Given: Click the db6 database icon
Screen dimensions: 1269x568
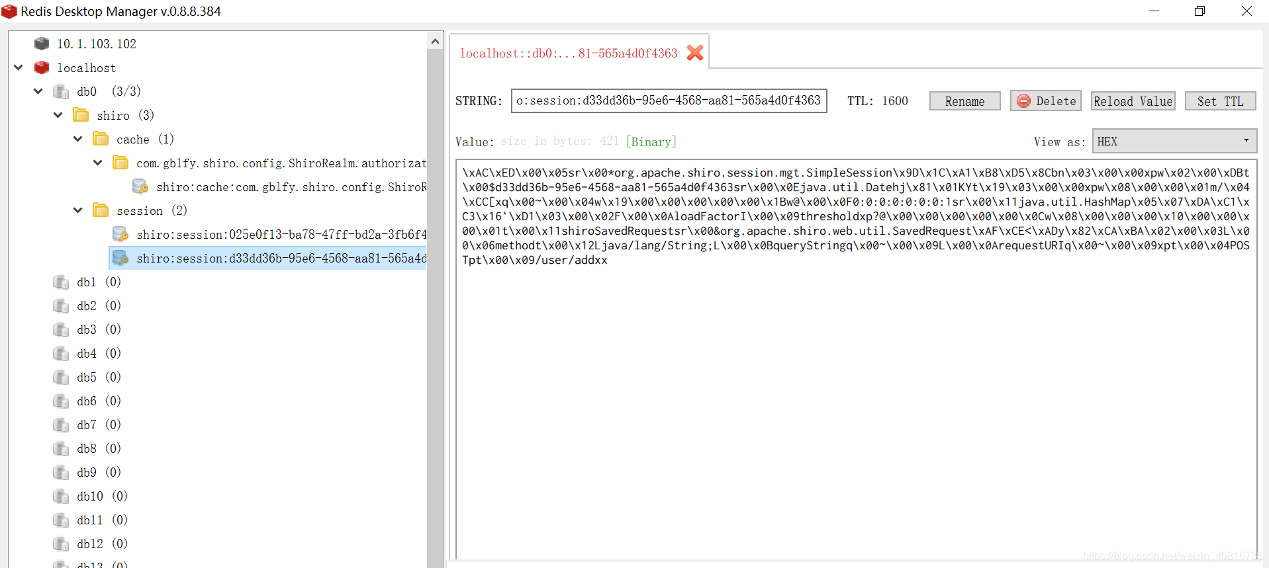Looking at the screenshot, I should tap(62, 401).
